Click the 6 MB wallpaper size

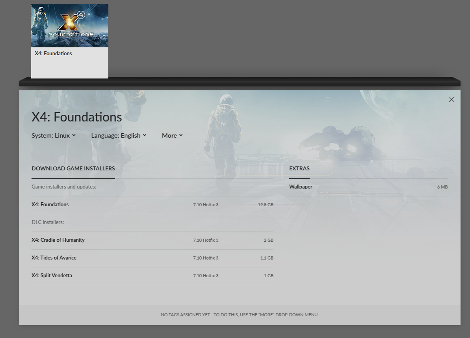point(442,187)
